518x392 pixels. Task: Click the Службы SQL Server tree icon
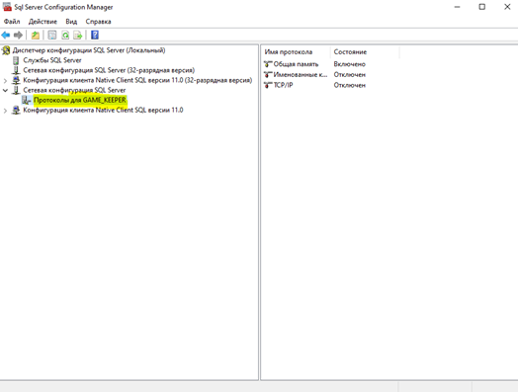(x=16, y=60)
